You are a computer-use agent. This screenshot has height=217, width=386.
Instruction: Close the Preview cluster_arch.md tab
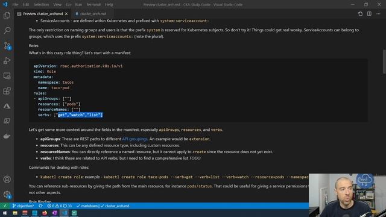(66, 14)
